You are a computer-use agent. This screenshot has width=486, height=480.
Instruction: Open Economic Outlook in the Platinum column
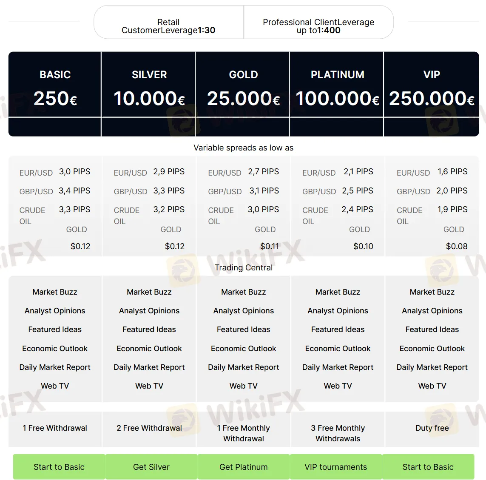(337, 348)
